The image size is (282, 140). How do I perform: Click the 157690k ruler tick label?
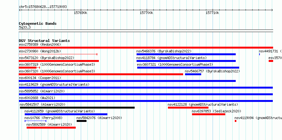click(80, 13)
